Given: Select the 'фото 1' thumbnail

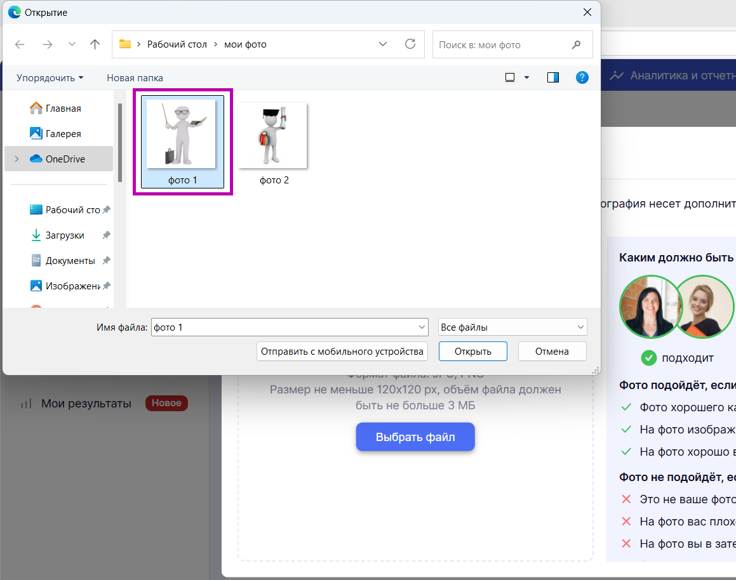Looking at the screenshot, I should click(x=182, y=141).
